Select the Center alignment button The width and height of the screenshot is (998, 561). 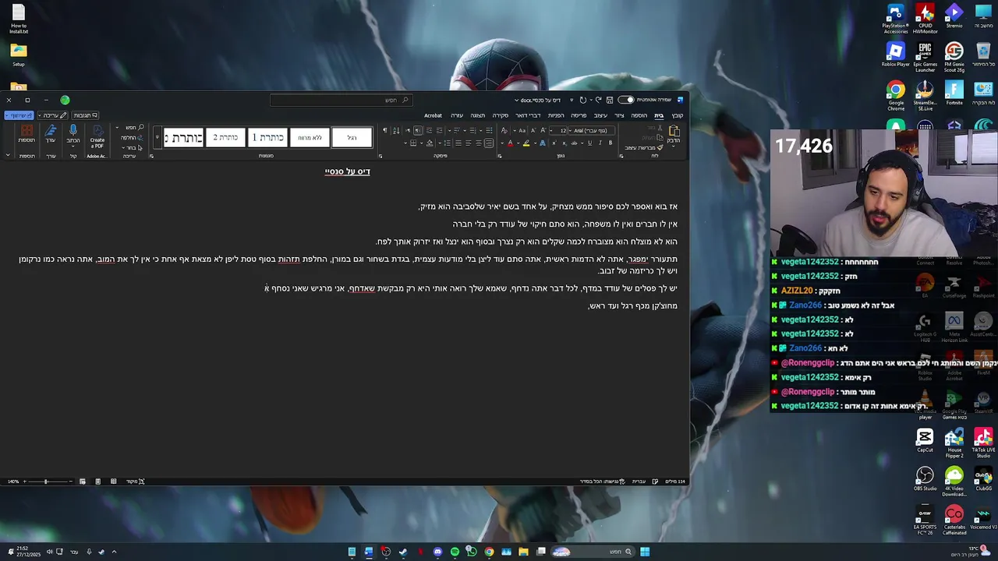coord(479,143)
